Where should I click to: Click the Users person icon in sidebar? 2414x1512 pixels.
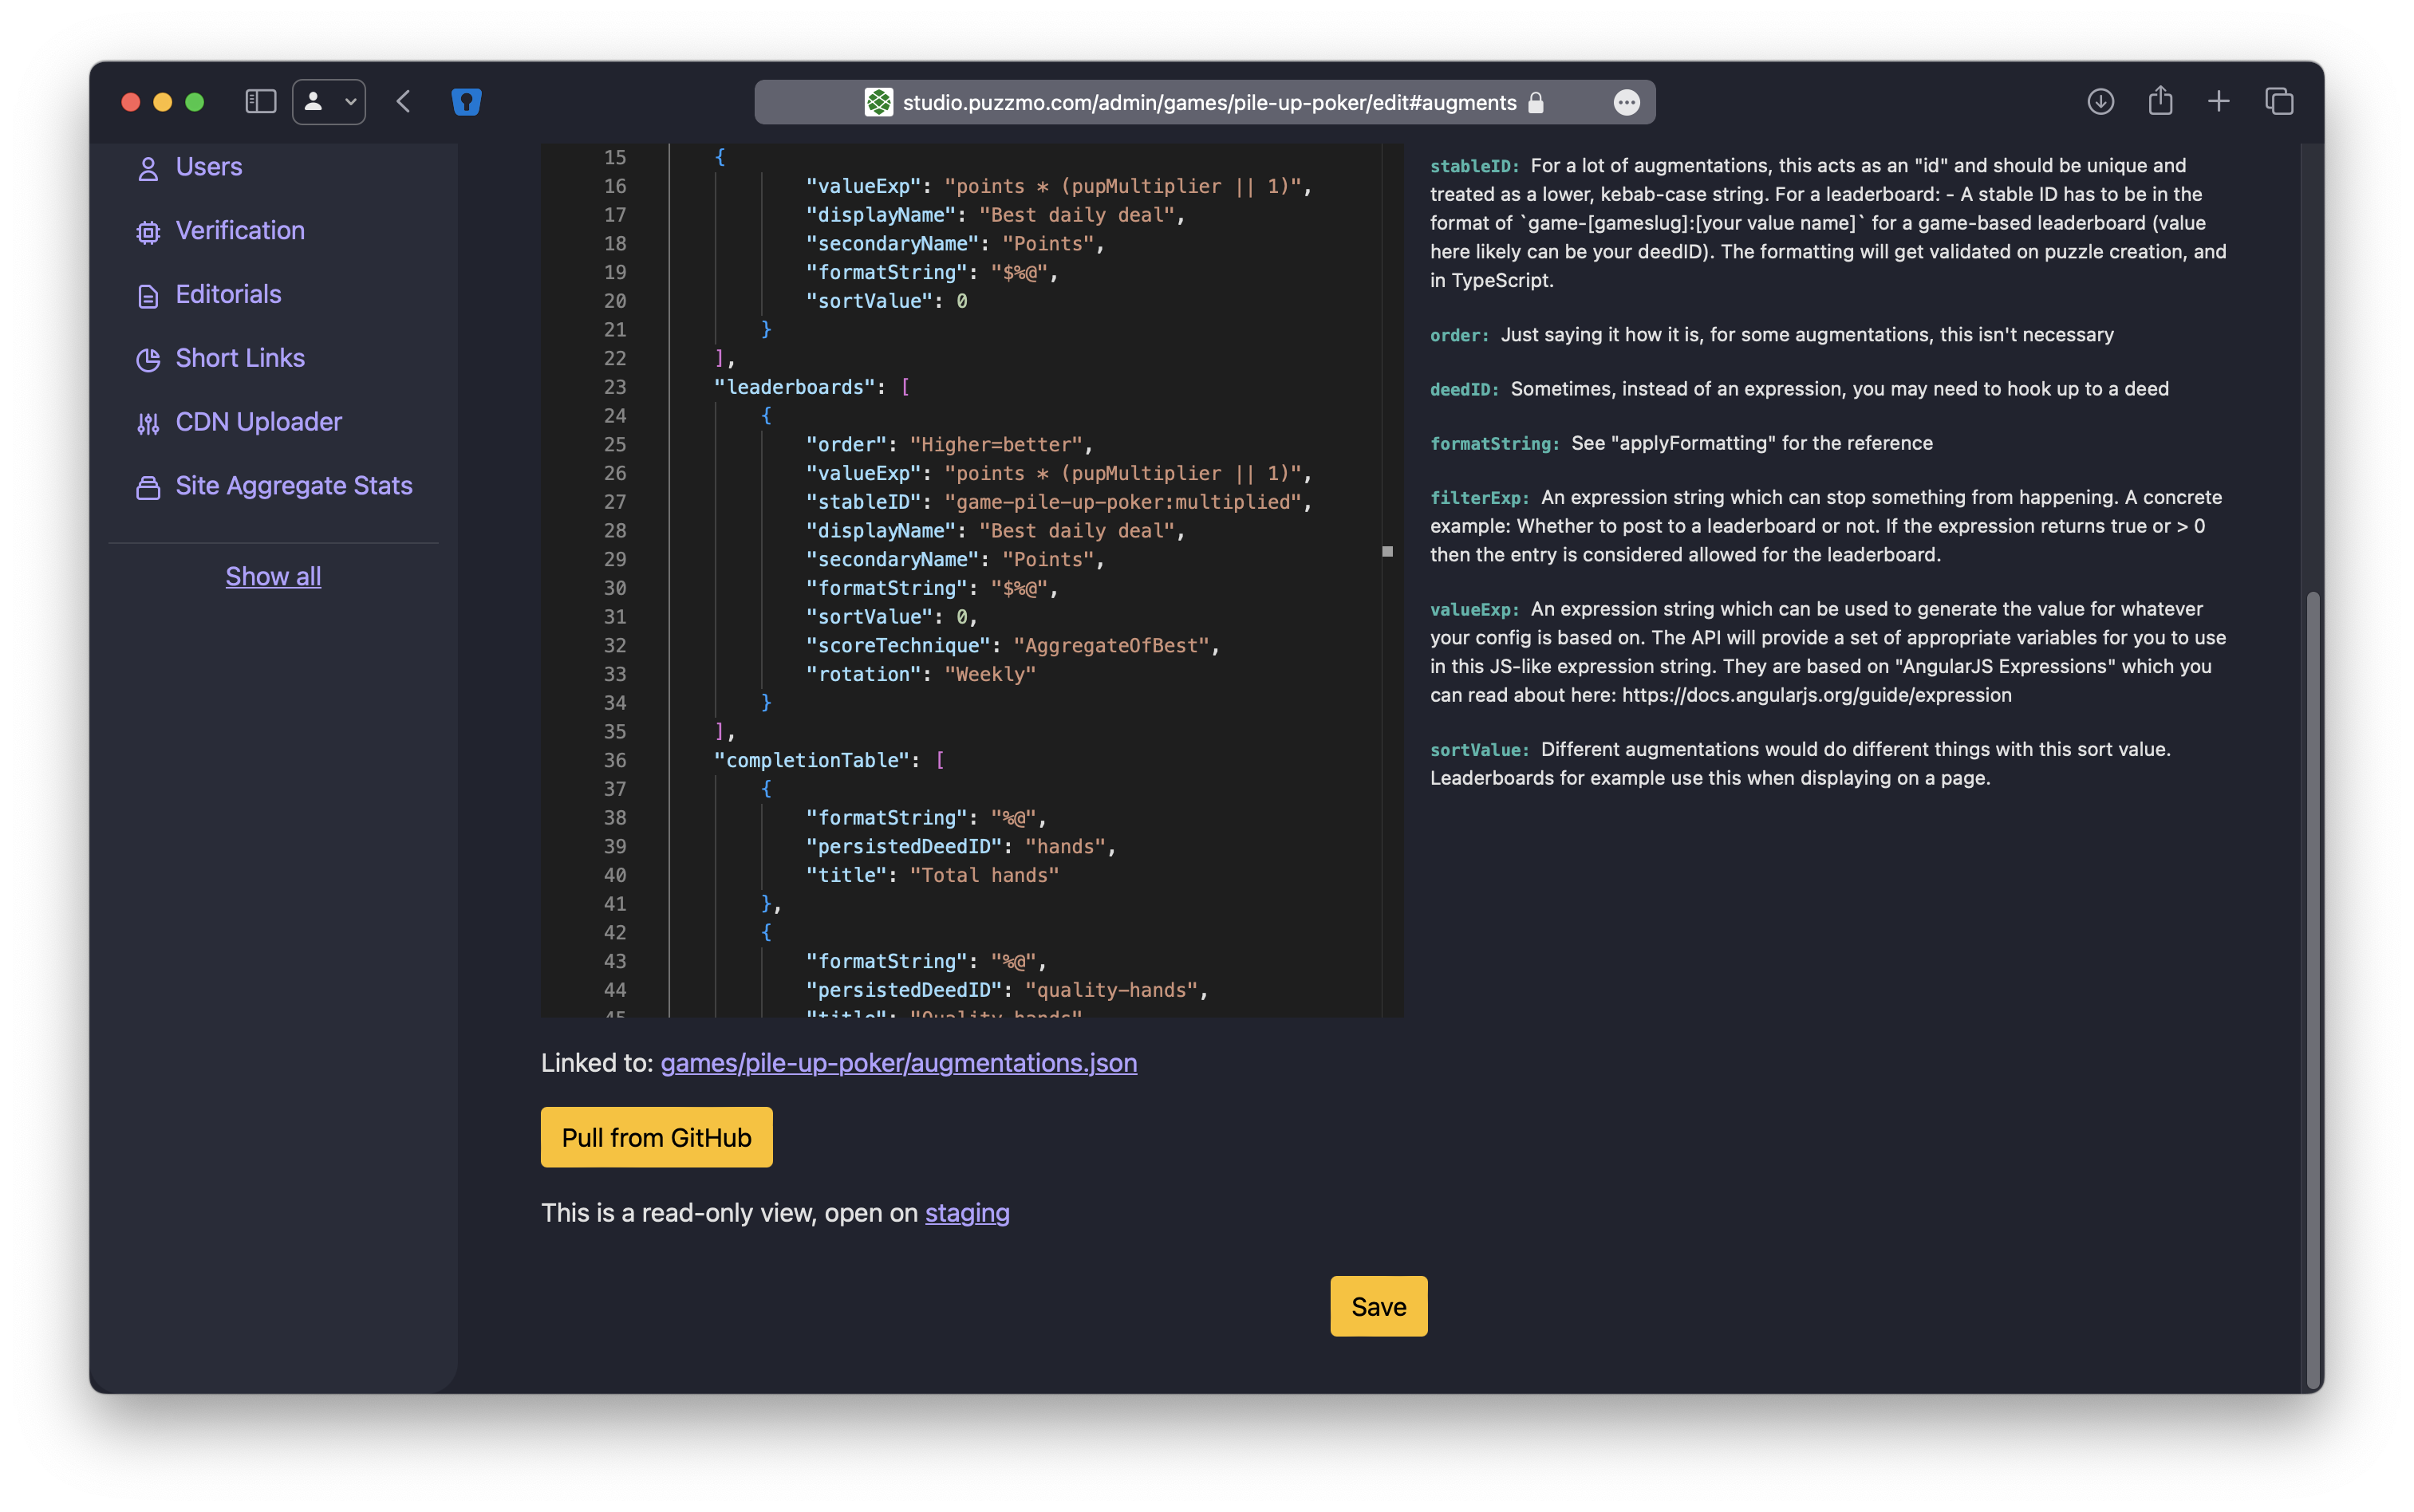(x=148, y=169)
